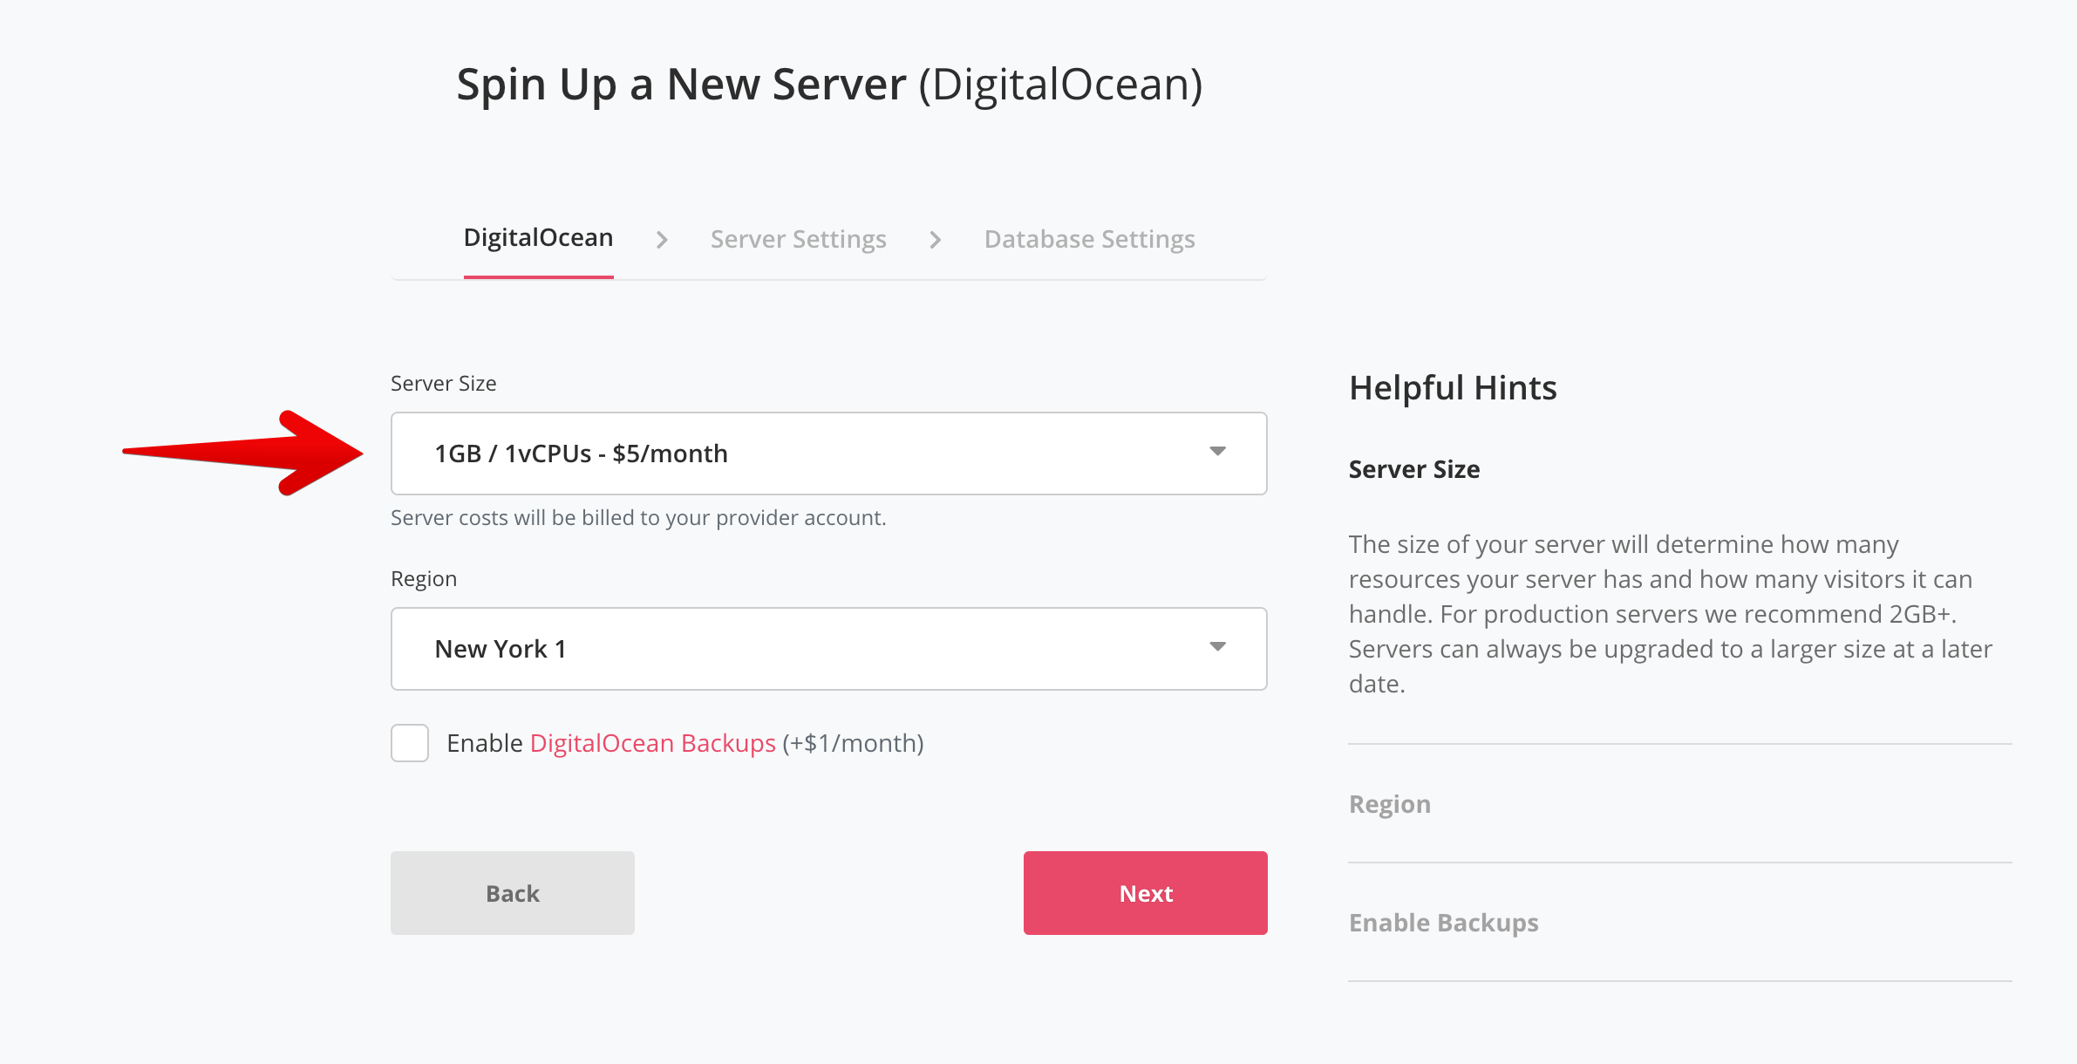Click the arrow icon in Server Size dropdown

(x=1217, y=452)
